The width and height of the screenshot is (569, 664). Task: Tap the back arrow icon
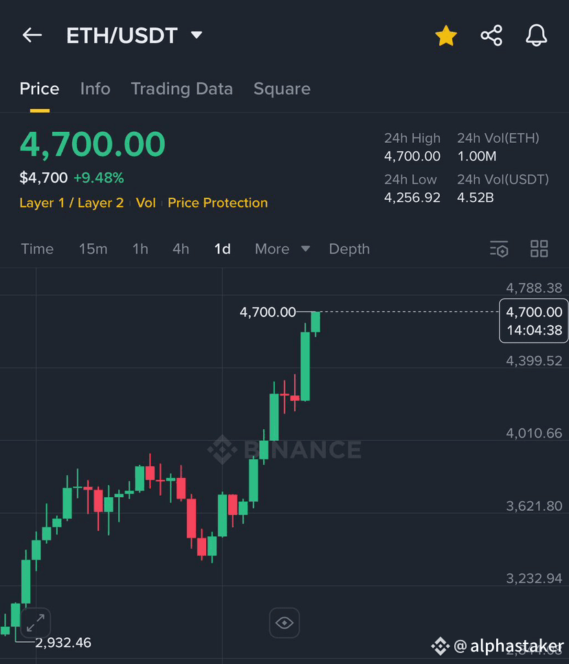(x=32, y=35)
